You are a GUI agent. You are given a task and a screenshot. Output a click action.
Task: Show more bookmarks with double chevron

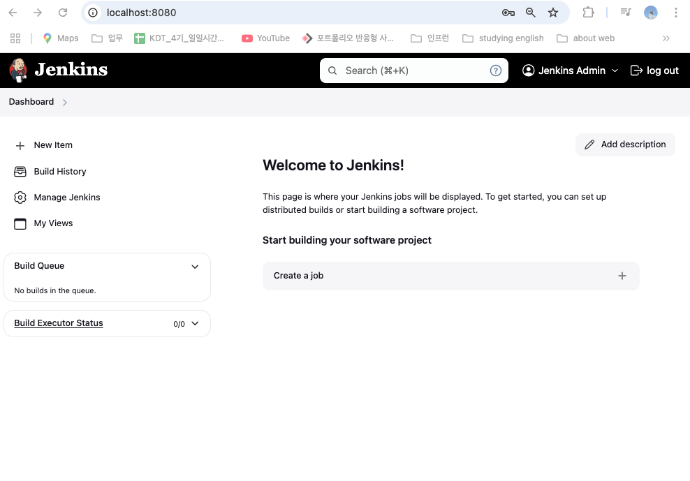666,38
